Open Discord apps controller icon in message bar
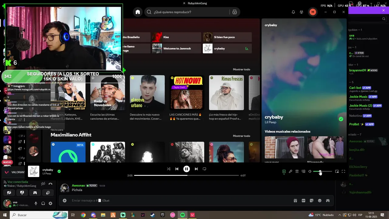 328,200
